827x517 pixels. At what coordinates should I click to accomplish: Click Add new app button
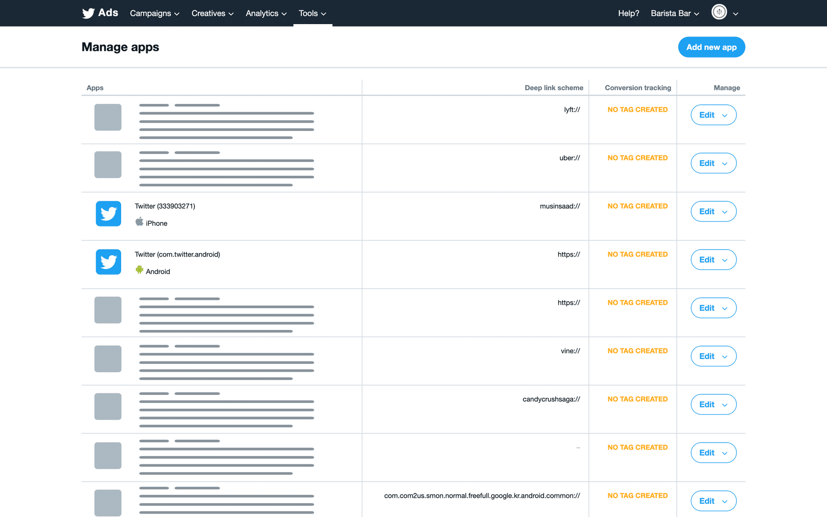coord(711,47)
